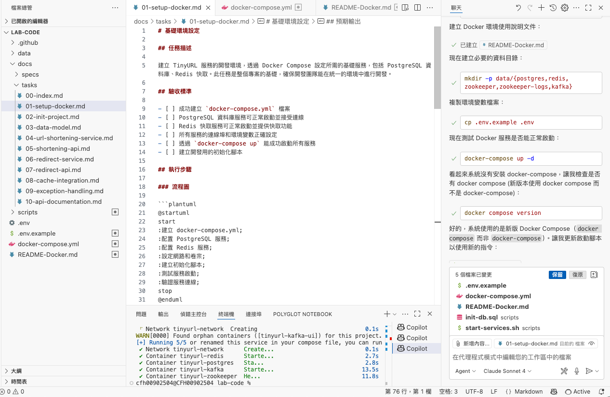Toggle the Active indicator in the status bar
The image size is (610, 397).
point(581,392)
